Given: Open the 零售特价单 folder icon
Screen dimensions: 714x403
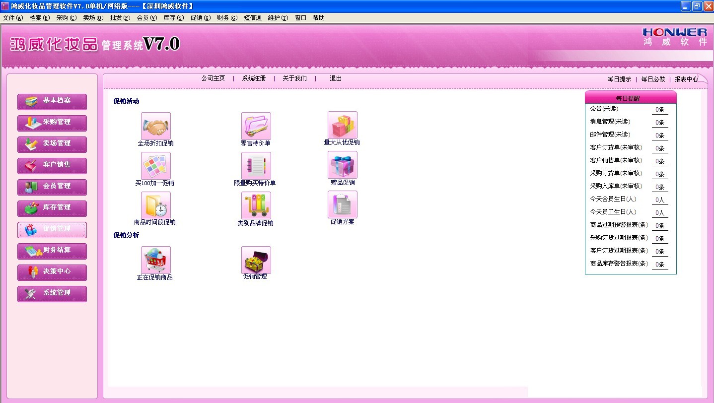Looking at the screenshot, I should tap(256, 126).
